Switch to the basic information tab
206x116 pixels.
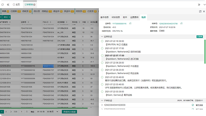(x=105, y=17)
